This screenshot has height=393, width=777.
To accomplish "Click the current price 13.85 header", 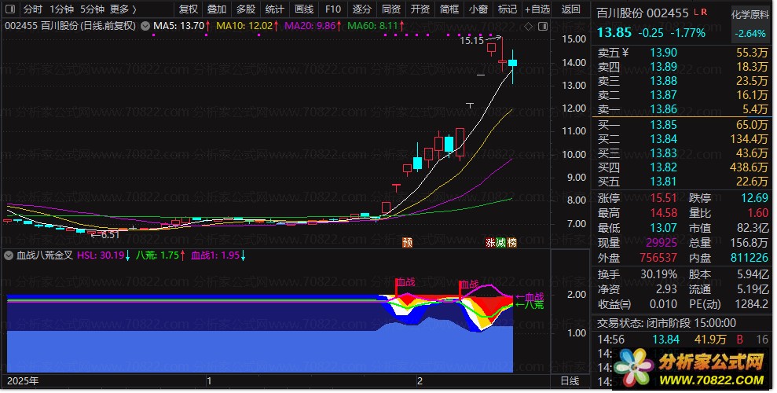I will 614,33.
